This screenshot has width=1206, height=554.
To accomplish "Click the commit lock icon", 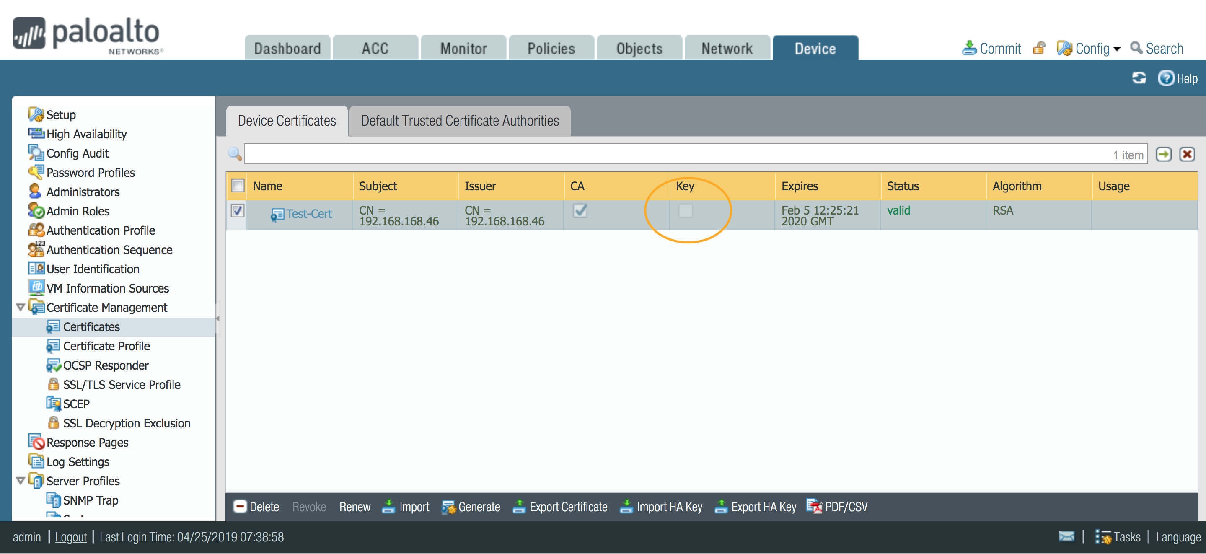I will tap(1039, 48).
